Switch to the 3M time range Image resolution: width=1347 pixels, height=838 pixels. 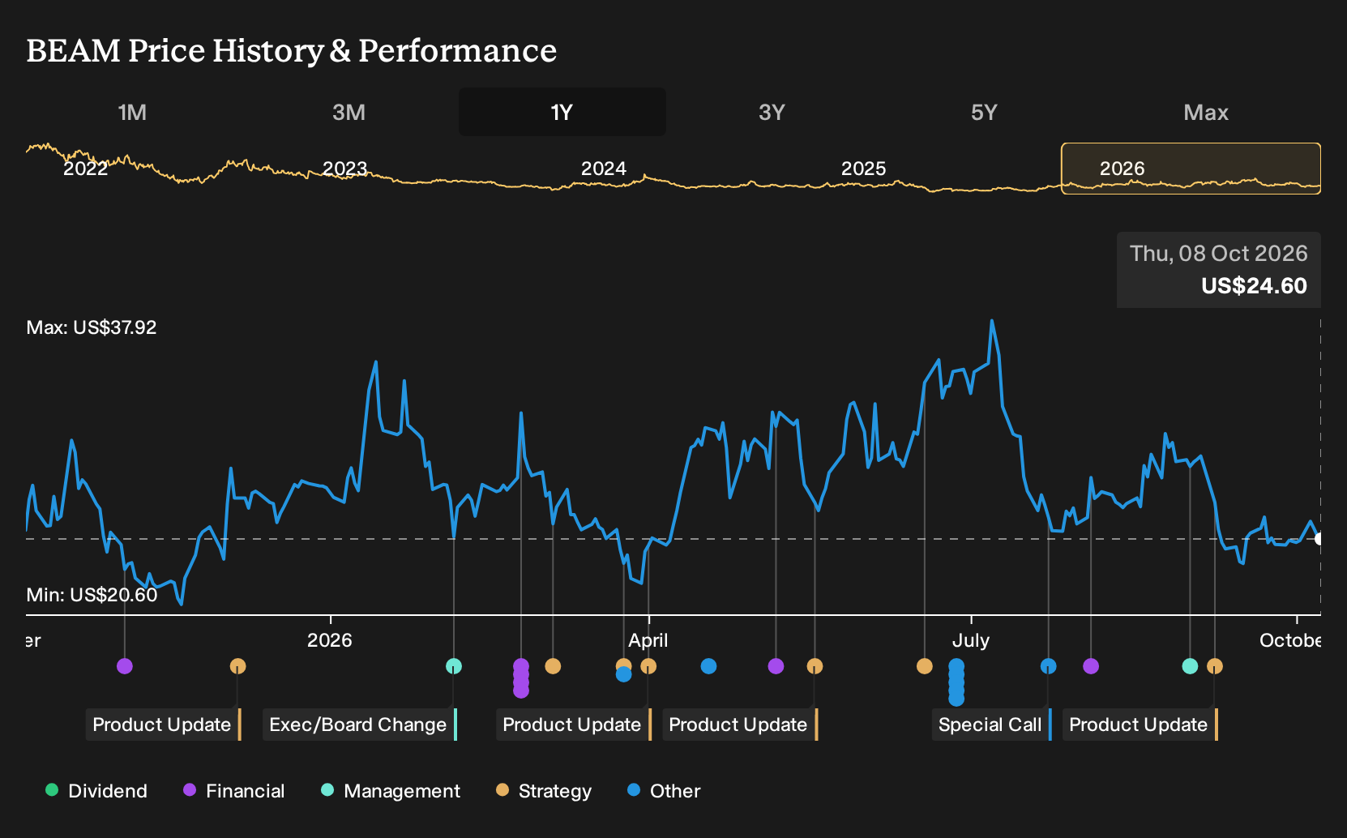tap(349, 112)
